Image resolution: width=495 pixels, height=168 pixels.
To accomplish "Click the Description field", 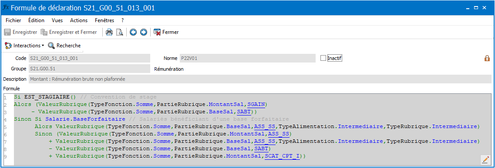I will click(260, 79).
